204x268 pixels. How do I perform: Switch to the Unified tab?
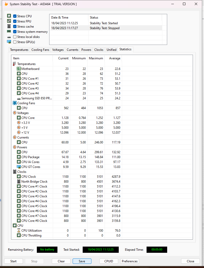[x=112, y=50]
